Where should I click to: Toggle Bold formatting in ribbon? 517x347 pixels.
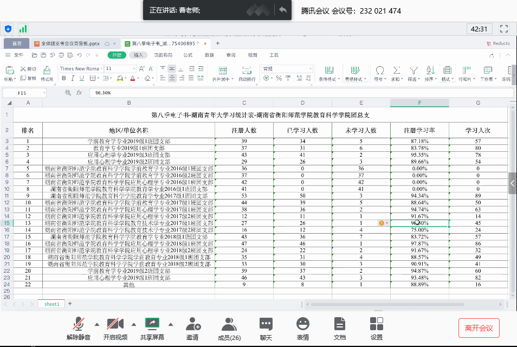(x=64, y=78)
